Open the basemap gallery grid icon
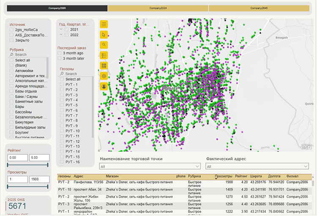 click(x=104, y=65)
